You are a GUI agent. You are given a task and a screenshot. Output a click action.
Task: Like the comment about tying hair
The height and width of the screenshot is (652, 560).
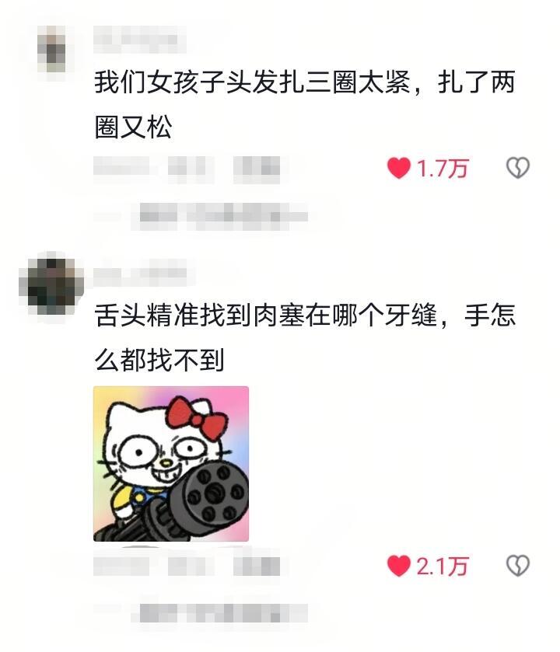398,168
